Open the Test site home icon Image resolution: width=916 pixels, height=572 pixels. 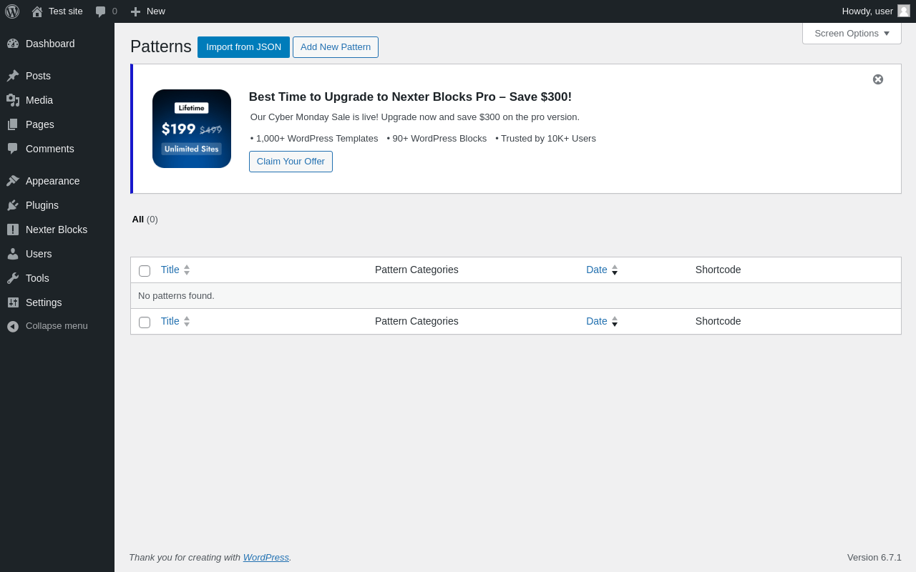[x=37, y=11]
